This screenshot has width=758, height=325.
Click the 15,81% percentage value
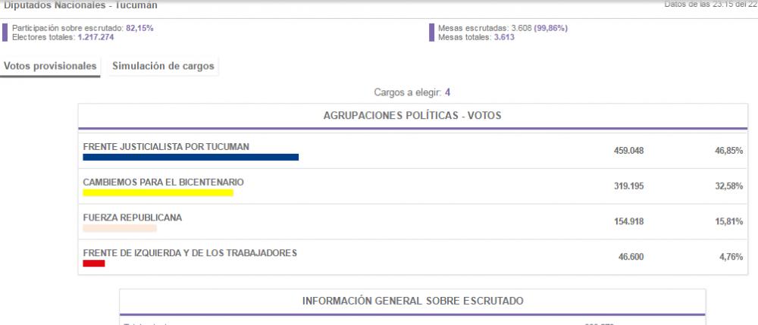pyautogui.click(x=729, y=222)
